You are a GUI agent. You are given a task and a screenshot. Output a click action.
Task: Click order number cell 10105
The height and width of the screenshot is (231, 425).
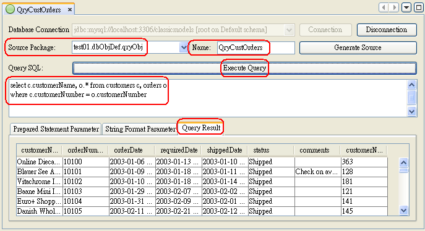pos(85,211)
